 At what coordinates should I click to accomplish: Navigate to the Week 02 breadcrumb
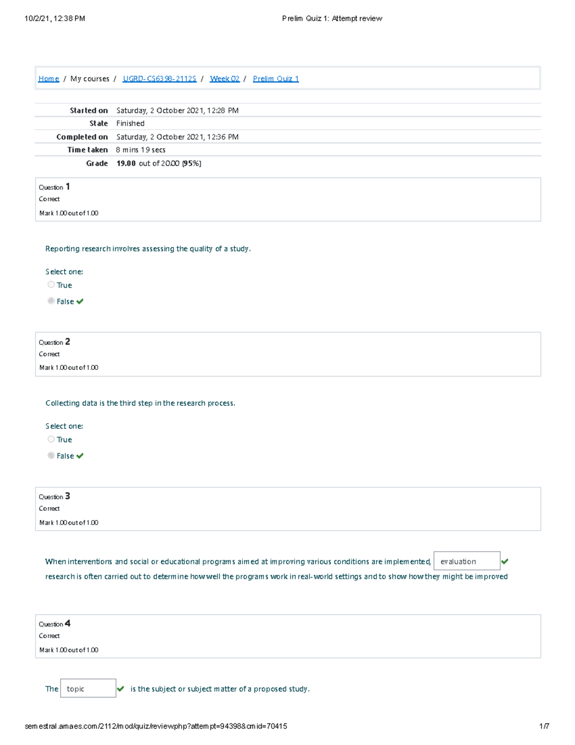pyautogui.click(x=224, y=79)
